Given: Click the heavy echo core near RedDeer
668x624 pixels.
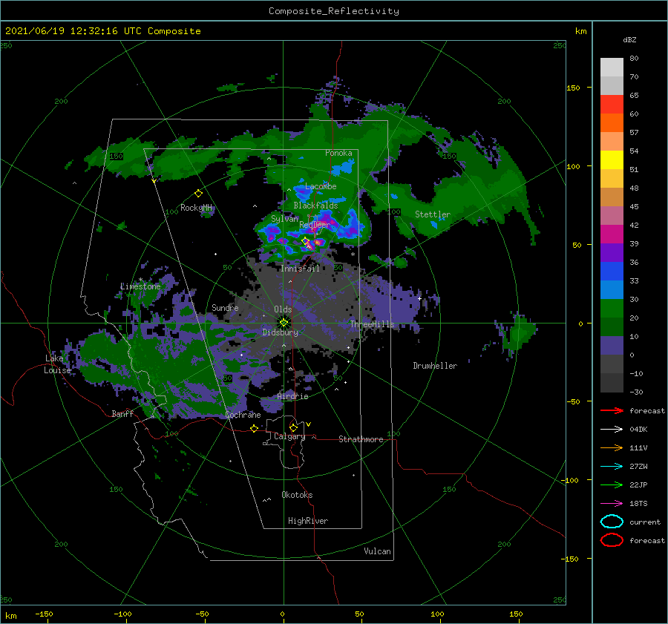Looking at the screenshot, I should (x=317, y=243).
